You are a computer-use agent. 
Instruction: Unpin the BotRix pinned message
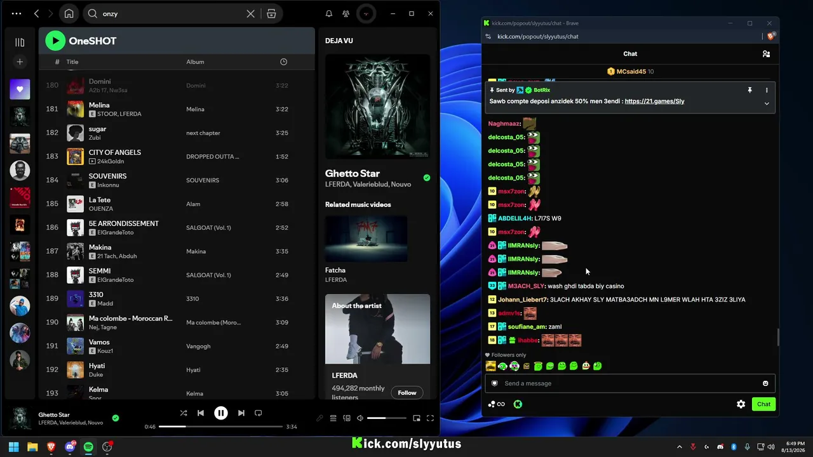pos(749,90)
